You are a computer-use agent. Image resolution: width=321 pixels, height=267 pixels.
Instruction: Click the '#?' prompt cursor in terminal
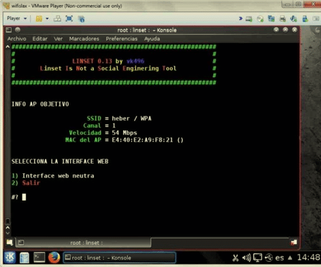[x=24, y=197]
